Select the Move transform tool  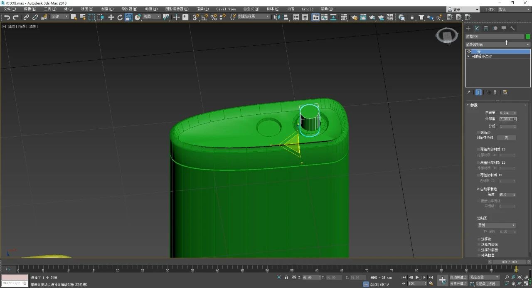point(111,17)
